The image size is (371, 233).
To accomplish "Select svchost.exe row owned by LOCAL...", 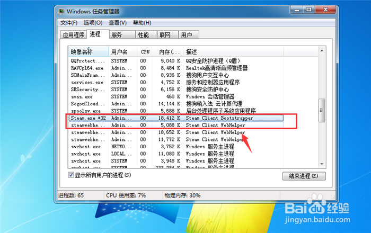I will [x=176, y=154].
